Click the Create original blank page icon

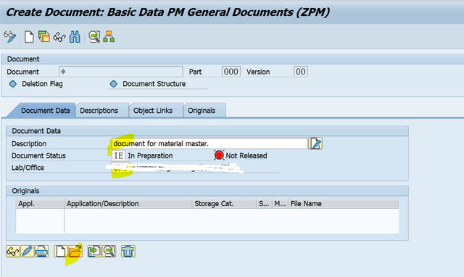coord(61,252)
